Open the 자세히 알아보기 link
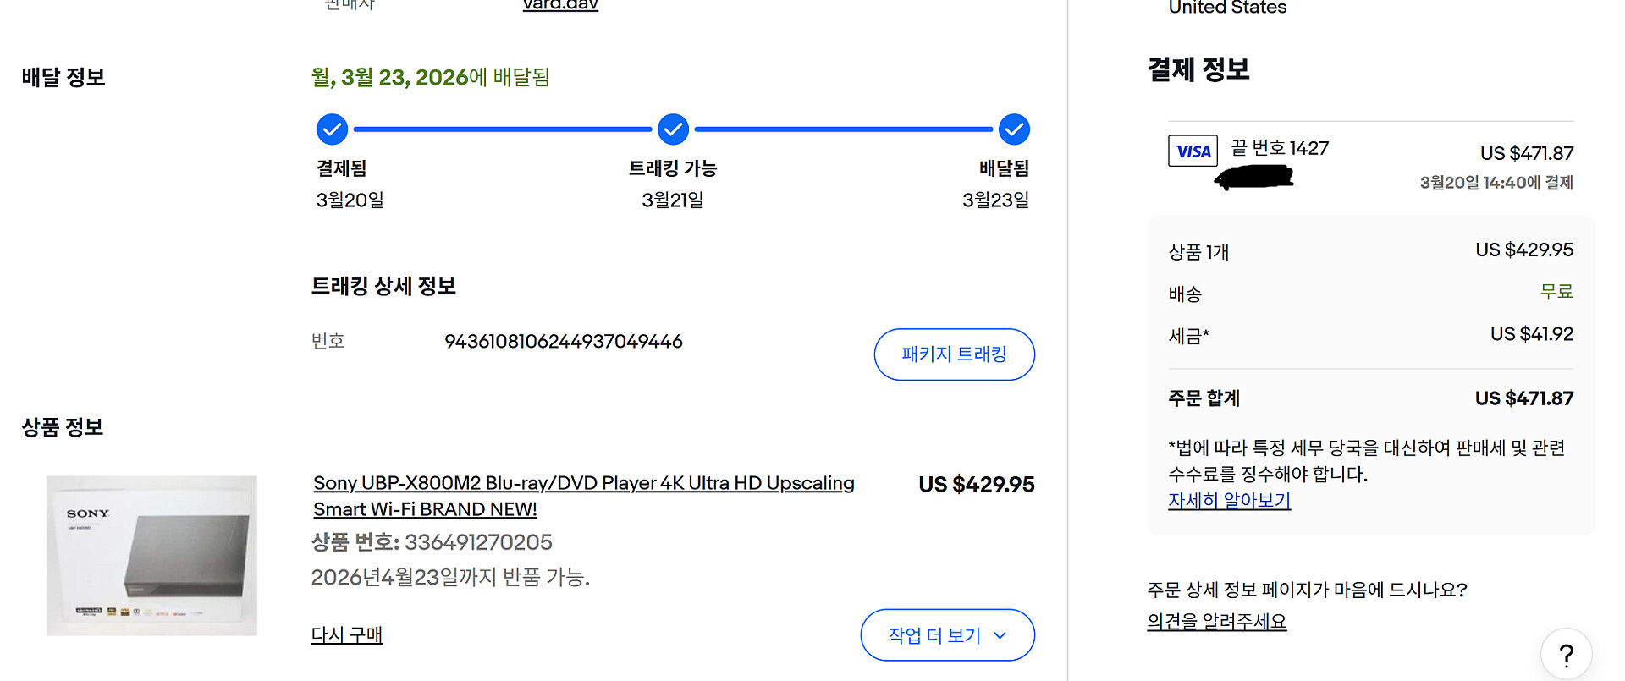The width and height of the screenshot is (1625, 681). pyautogui.click(x=1229, y=501)
